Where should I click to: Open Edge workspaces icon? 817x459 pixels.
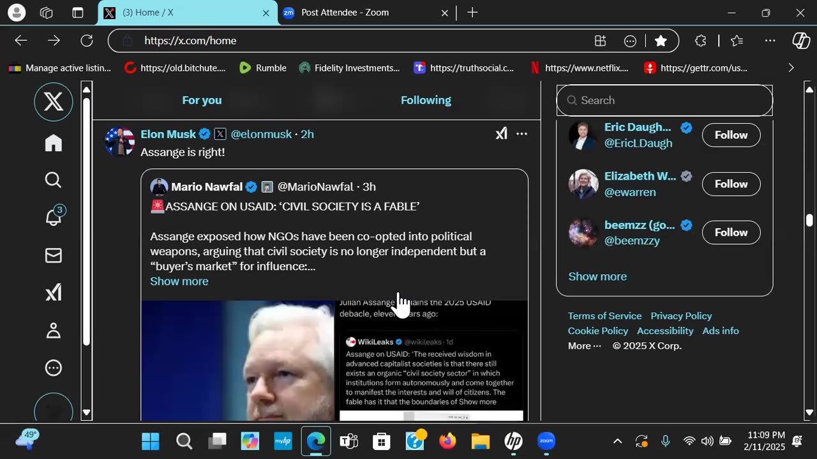coord(47,13)
